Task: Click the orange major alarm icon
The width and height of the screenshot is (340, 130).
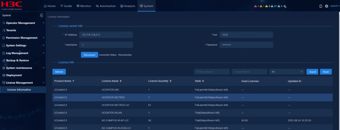Action: tap(261, 6)
